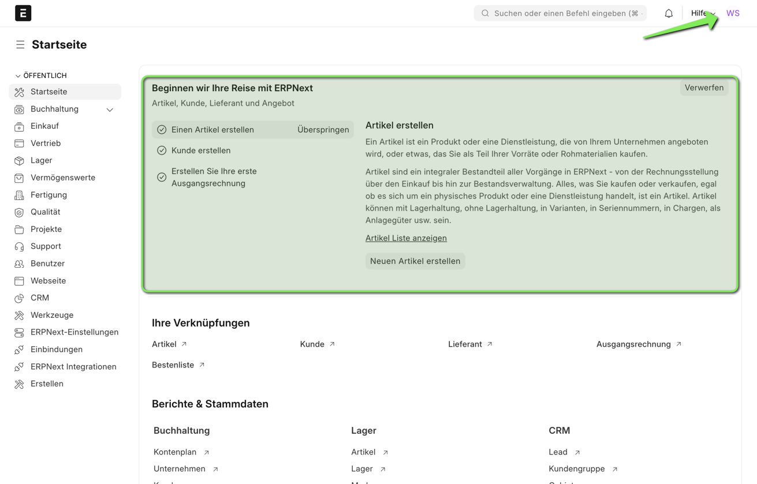Viewport: 757px width, 484px height.
Task: Follow the 'Artikel Liste anzeigen' link
Action: [406, 238]
